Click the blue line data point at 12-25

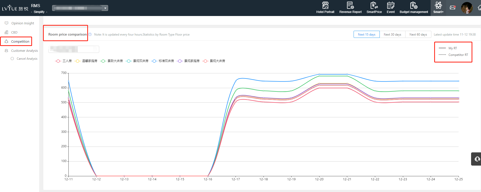pos(459,81)
